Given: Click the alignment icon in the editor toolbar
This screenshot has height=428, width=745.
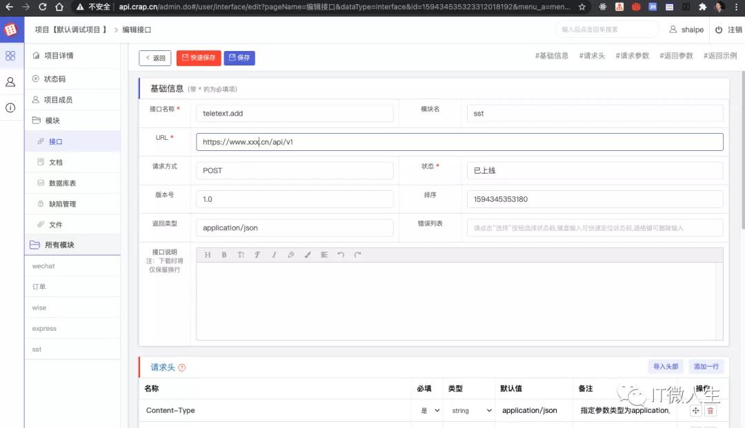Looking at the screenshot, I should coord(324,254).
